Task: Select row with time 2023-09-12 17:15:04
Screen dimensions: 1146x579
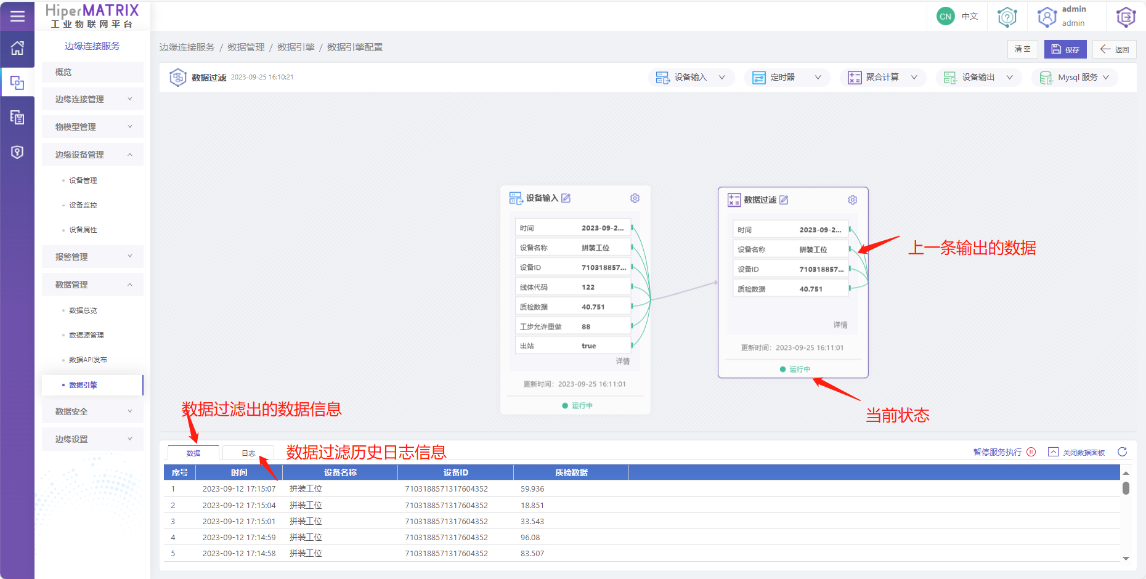Action: tap(642, 505)
